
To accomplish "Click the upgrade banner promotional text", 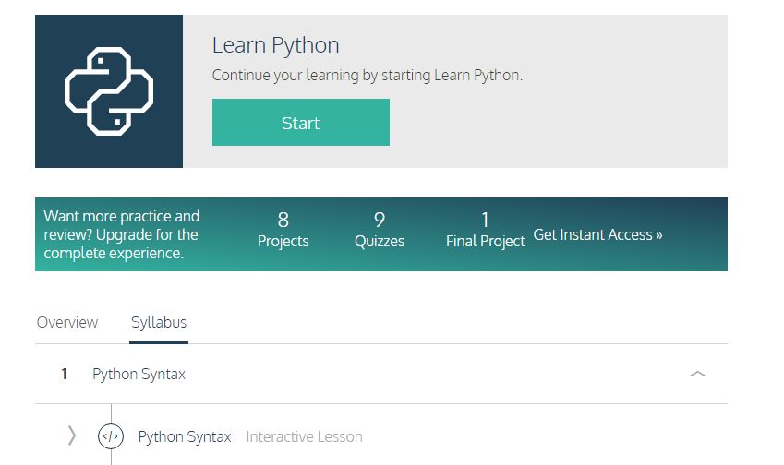I will click(122, 234).
